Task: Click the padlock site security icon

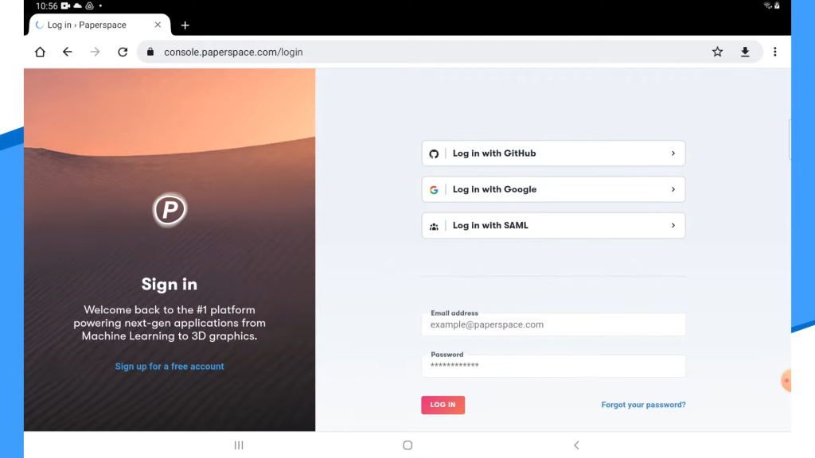Action: tap(150, 52)
